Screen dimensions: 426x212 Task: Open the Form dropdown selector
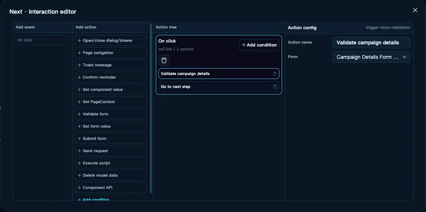point(371,57)
